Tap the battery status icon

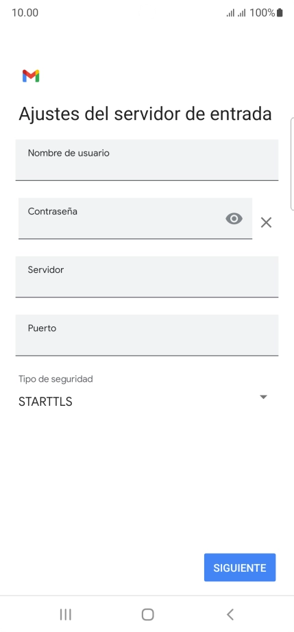[x=280, y=13]
